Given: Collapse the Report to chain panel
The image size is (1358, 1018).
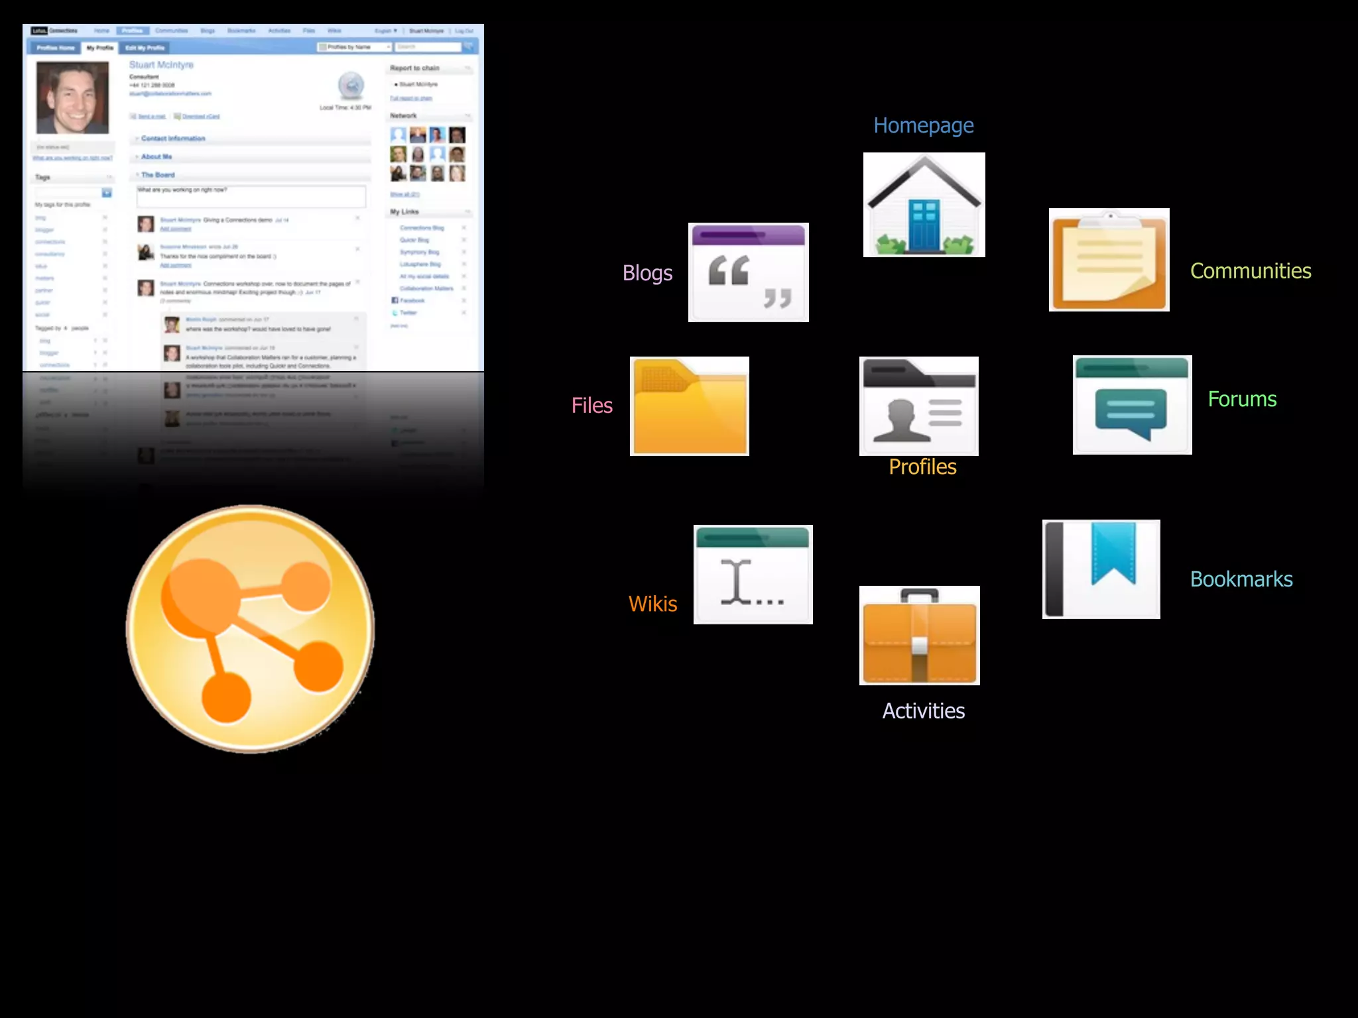Looking at the screenshot, I should (467, 68).
